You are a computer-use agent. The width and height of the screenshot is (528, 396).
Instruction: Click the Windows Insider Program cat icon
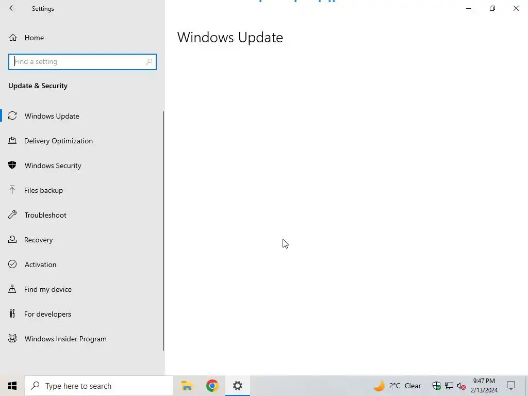[x=12, y=338]
